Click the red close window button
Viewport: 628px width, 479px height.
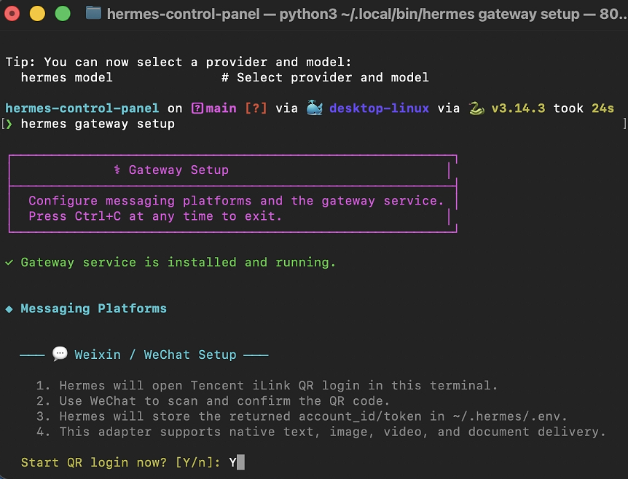[12, 14]
